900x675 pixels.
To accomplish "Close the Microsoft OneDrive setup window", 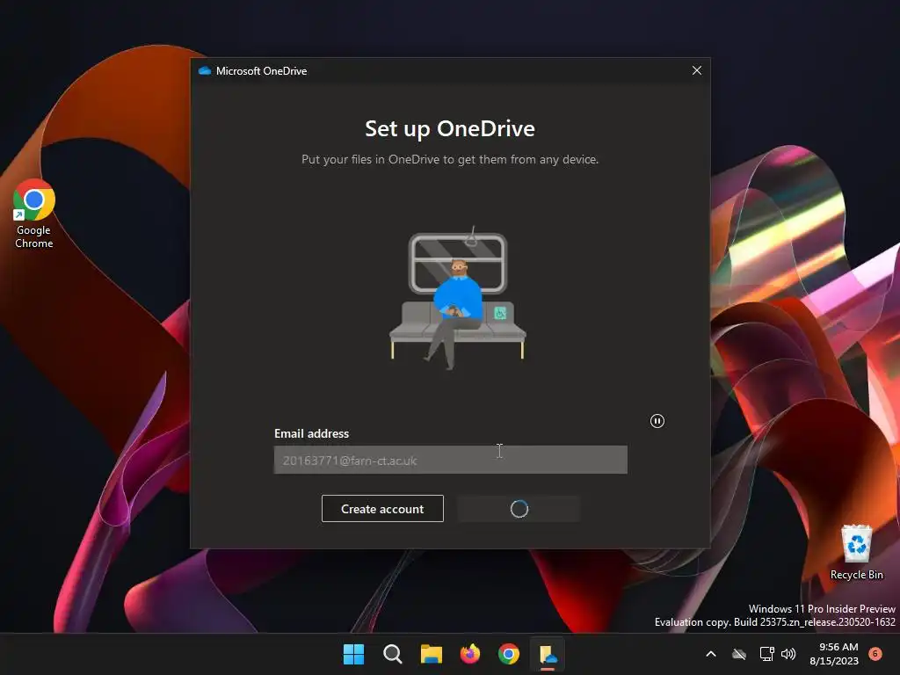I will click(697, 70).
